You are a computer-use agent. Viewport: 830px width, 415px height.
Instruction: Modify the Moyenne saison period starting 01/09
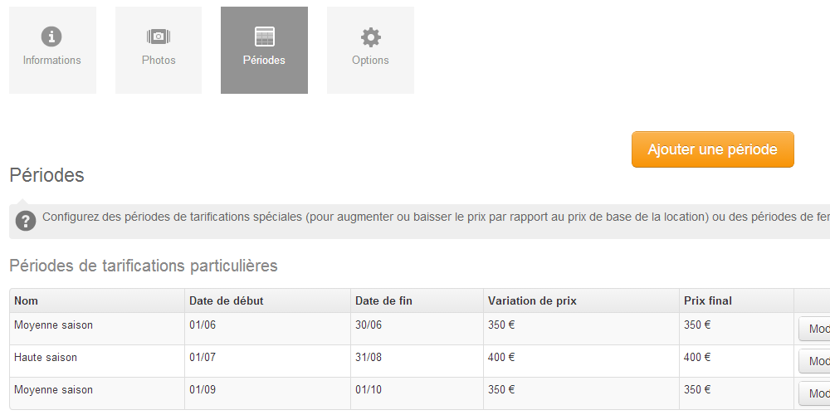pyautogui.click(x=814, y=393)
